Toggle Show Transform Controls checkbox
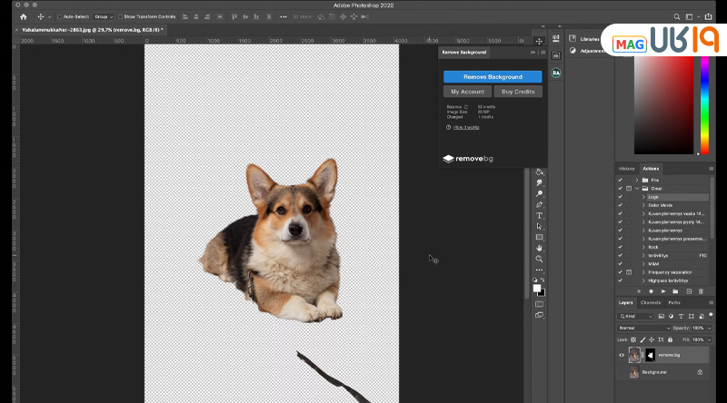The height and width of the screenshot is (403, 727). (x=119, y=16)
